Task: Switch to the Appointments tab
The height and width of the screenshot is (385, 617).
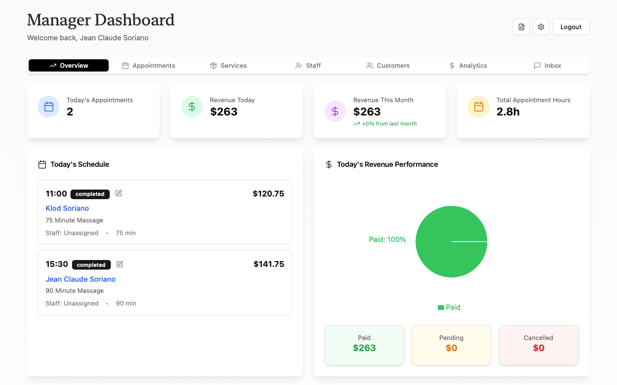Action: [x=149, y=65]
